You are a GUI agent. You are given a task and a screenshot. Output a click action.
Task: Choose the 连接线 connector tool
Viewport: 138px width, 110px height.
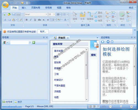[x=90, y=17]
